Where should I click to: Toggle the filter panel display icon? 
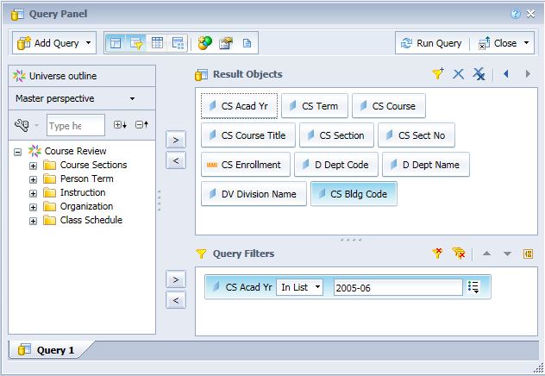136,43
